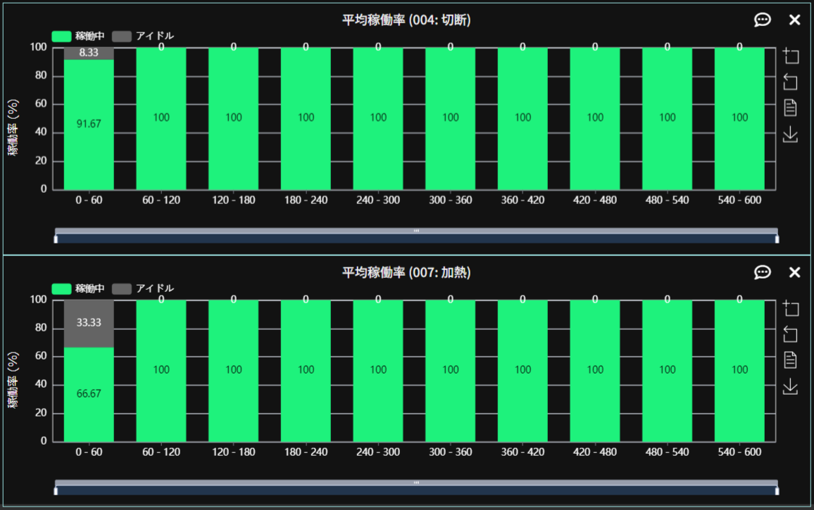Viewport: 814px width, 510px height.
Task: Open data view for the 004 切断 chart
Action: (791, 108)
